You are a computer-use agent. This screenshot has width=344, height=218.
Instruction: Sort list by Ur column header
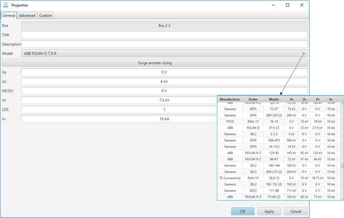(x=317, y=100)
